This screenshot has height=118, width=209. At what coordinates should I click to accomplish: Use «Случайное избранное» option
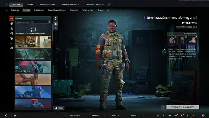33,30
